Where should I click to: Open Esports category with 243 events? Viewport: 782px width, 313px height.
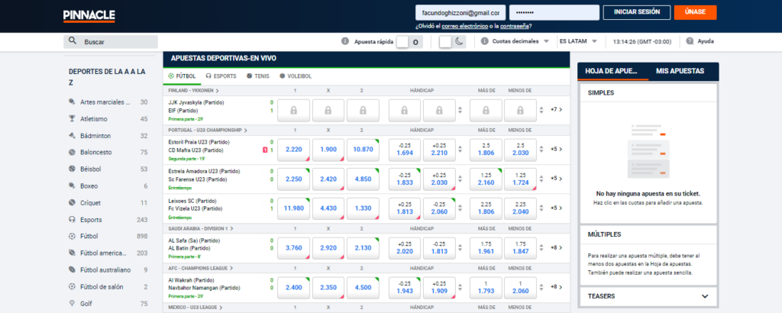[108, 220]
